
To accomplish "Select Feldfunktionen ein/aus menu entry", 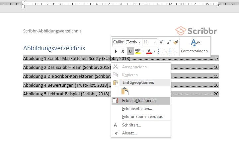I will pyautogui.click(x=141, y=117).
